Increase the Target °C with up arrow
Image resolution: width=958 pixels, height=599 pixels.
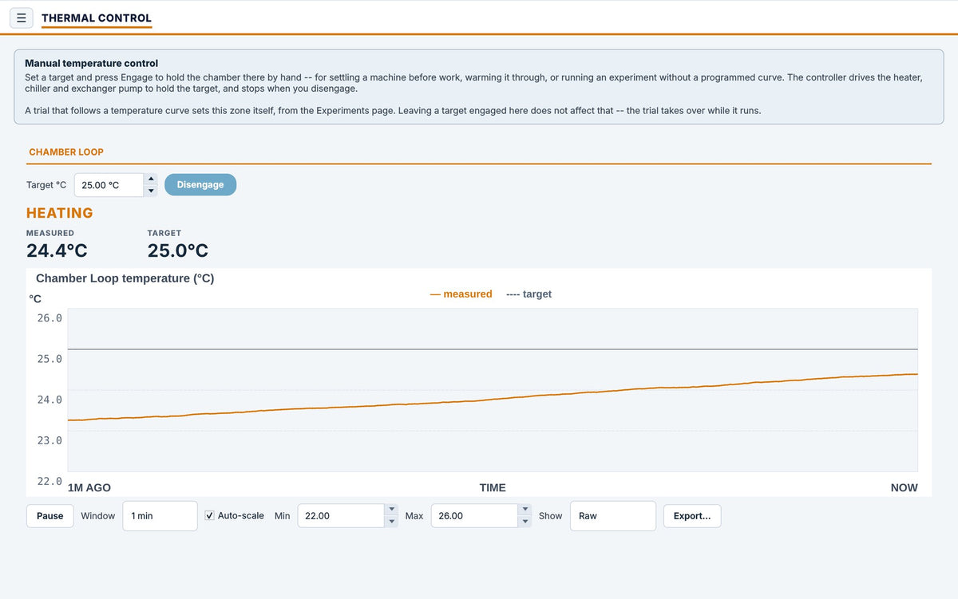pyautogui.click(x=151, y=179)
